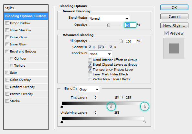Image resolution: width=192 pixels, height=134 pixels.
Task: Click the OK button
Action: tap(174, 7)
